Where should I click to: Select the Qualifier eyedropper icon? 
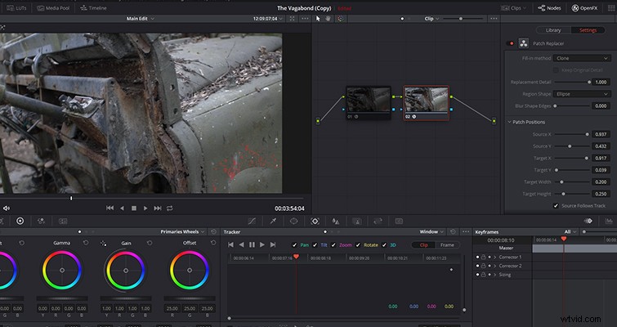273,222
